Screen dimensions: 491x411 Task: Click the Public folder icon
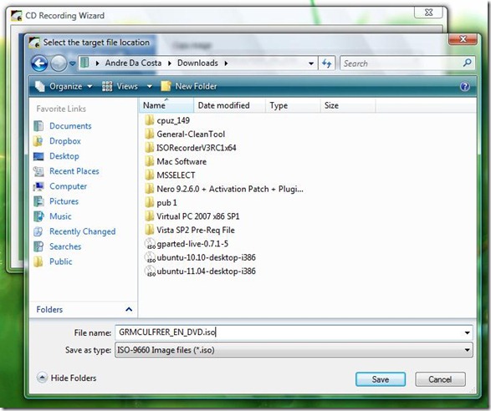coord(38,261)
